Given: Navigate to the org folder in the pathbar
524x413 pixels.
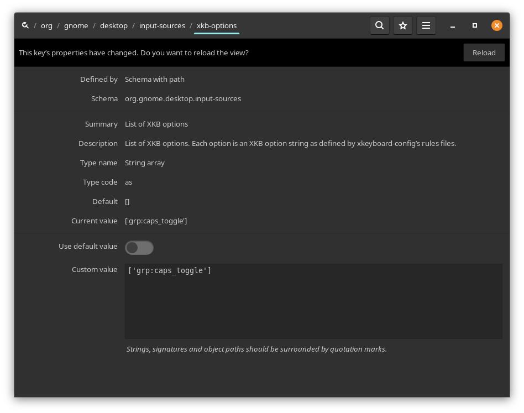Looking at the screenshot, I should point(46,25).
